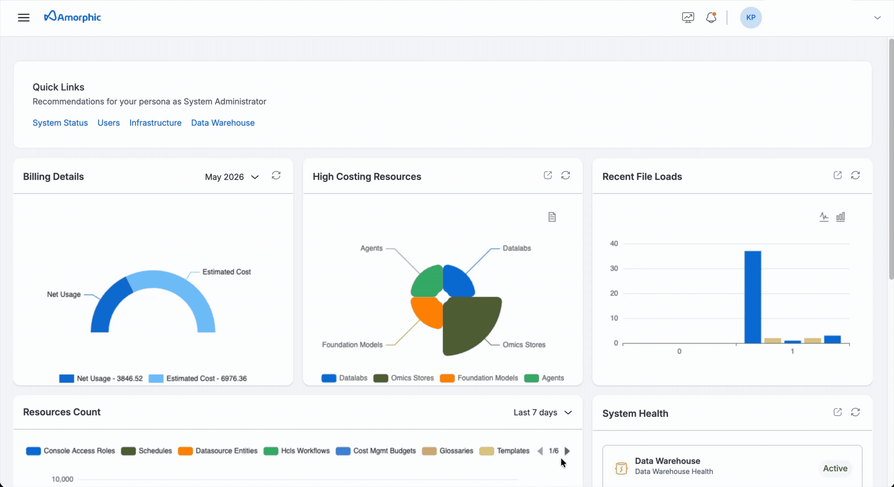
Task: Go to previous legend page arrow
Action: (x=540, y=451)
